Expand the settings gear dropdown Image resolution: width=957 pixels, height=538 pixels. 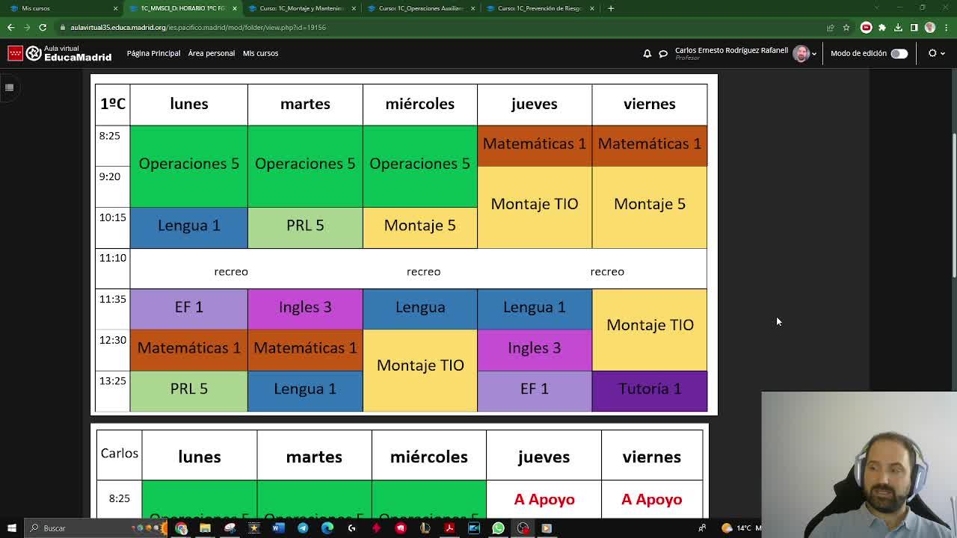[x=936, y=54]
